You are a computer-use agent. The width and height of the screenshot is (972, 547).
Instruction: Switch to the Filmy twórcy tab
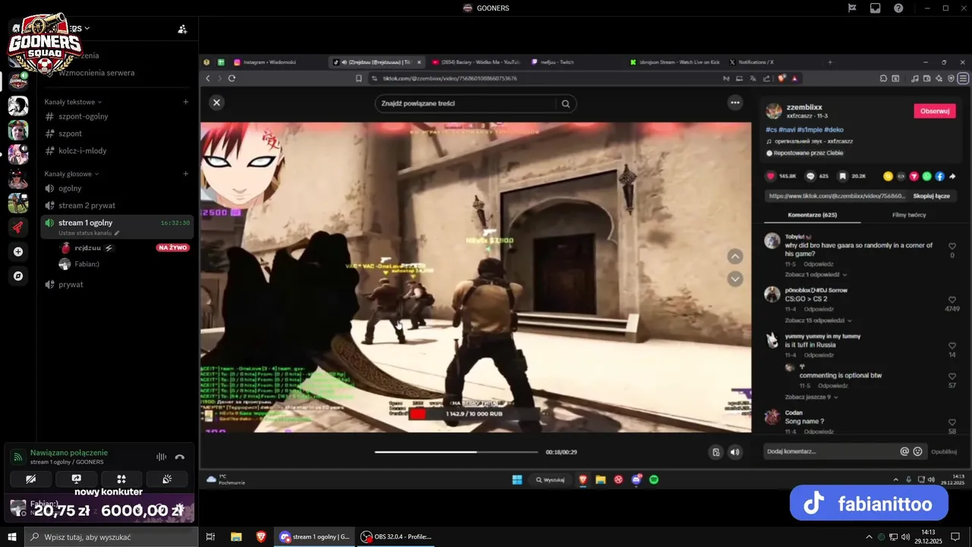[x=909, y=215]
